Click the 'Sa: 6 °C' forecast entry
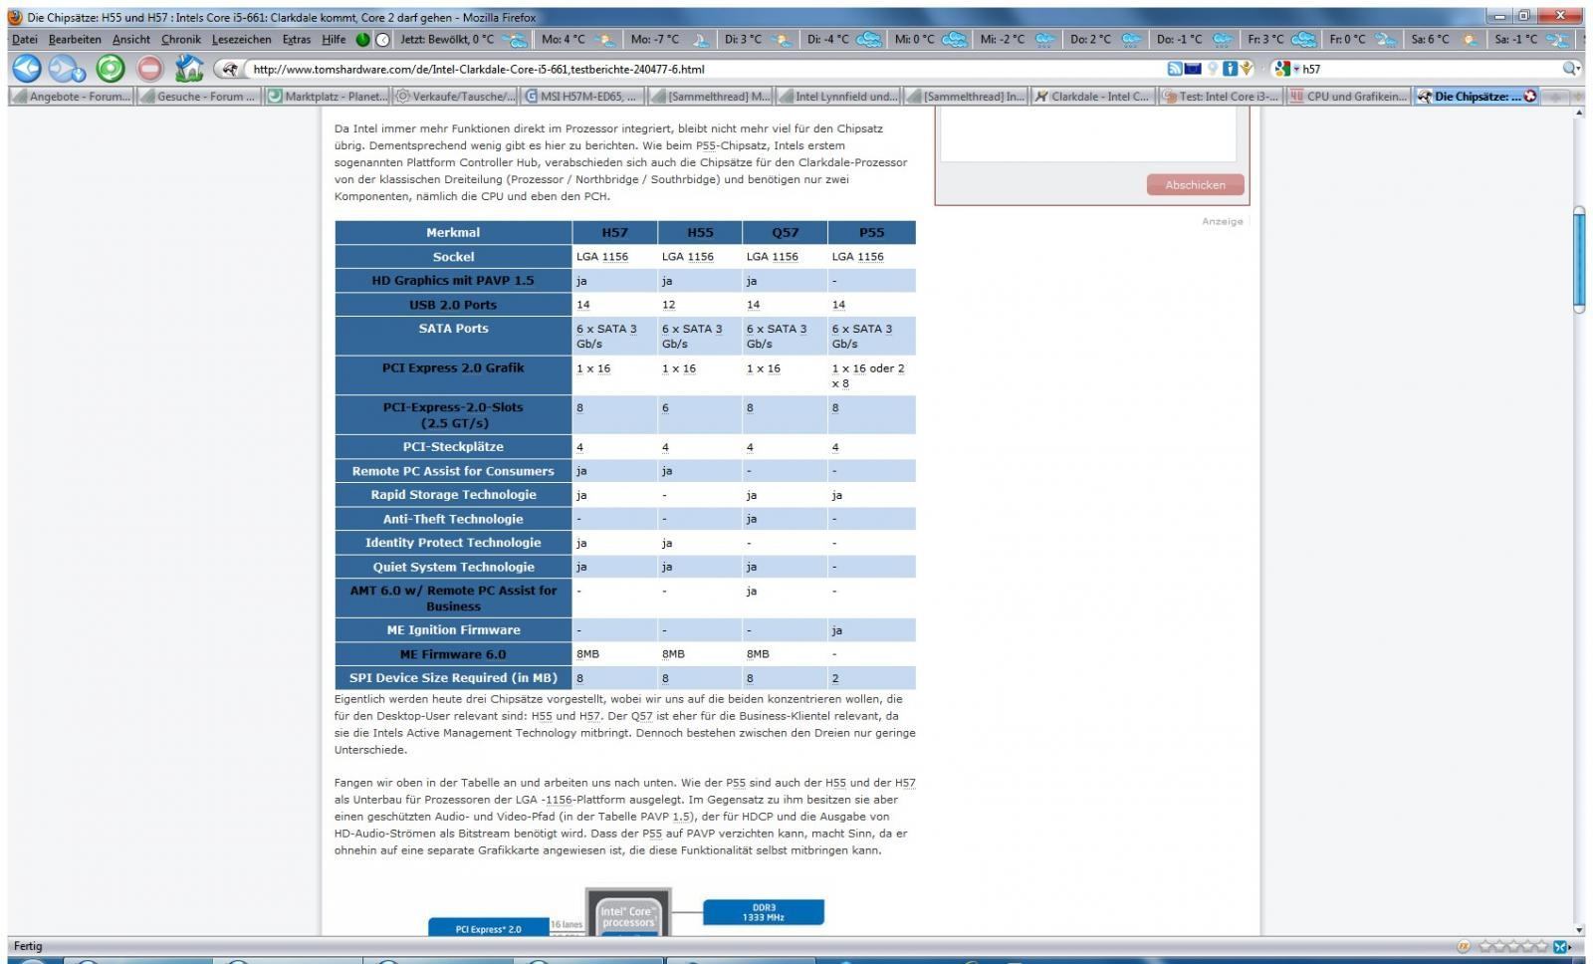Screen dimensions: 1593x964 (x=1445, y=40)
